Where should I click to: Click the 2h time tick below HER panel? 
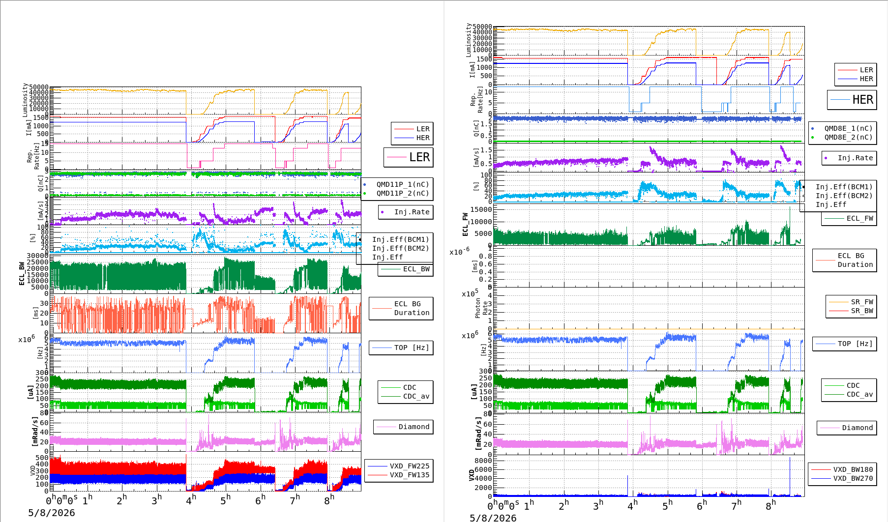click(x=563, y=505)
